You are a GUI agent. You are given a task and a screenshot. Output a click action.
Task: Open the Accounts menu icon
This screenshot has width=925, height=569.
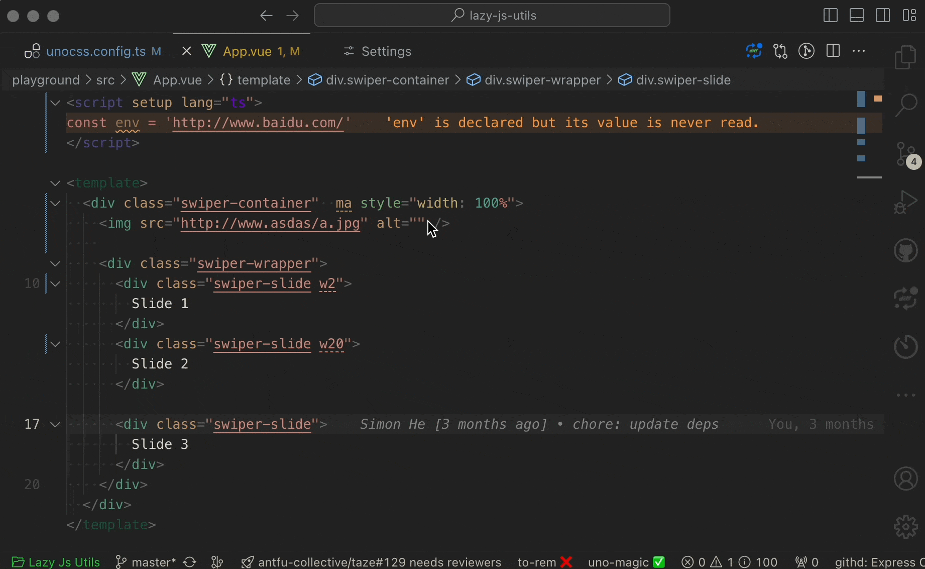click(906, 479)
